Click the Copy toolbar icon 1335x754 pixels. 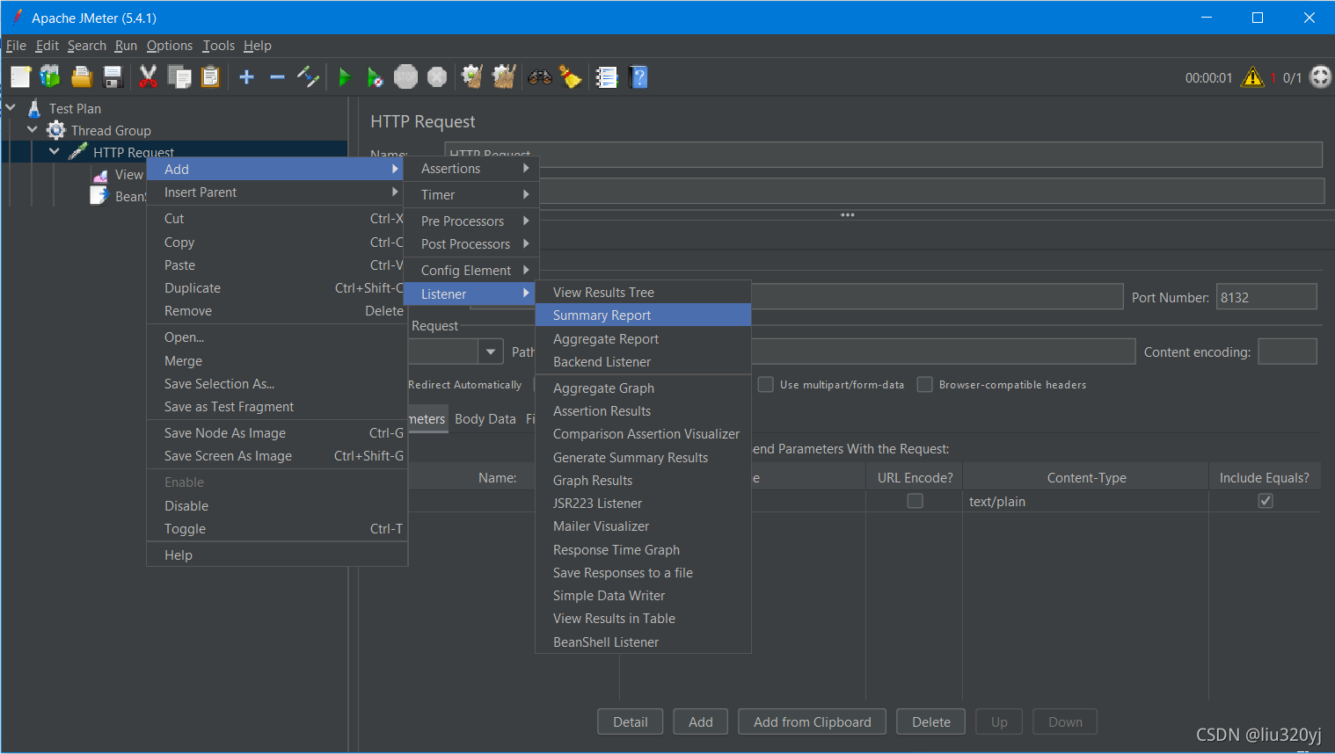(179, 77)
